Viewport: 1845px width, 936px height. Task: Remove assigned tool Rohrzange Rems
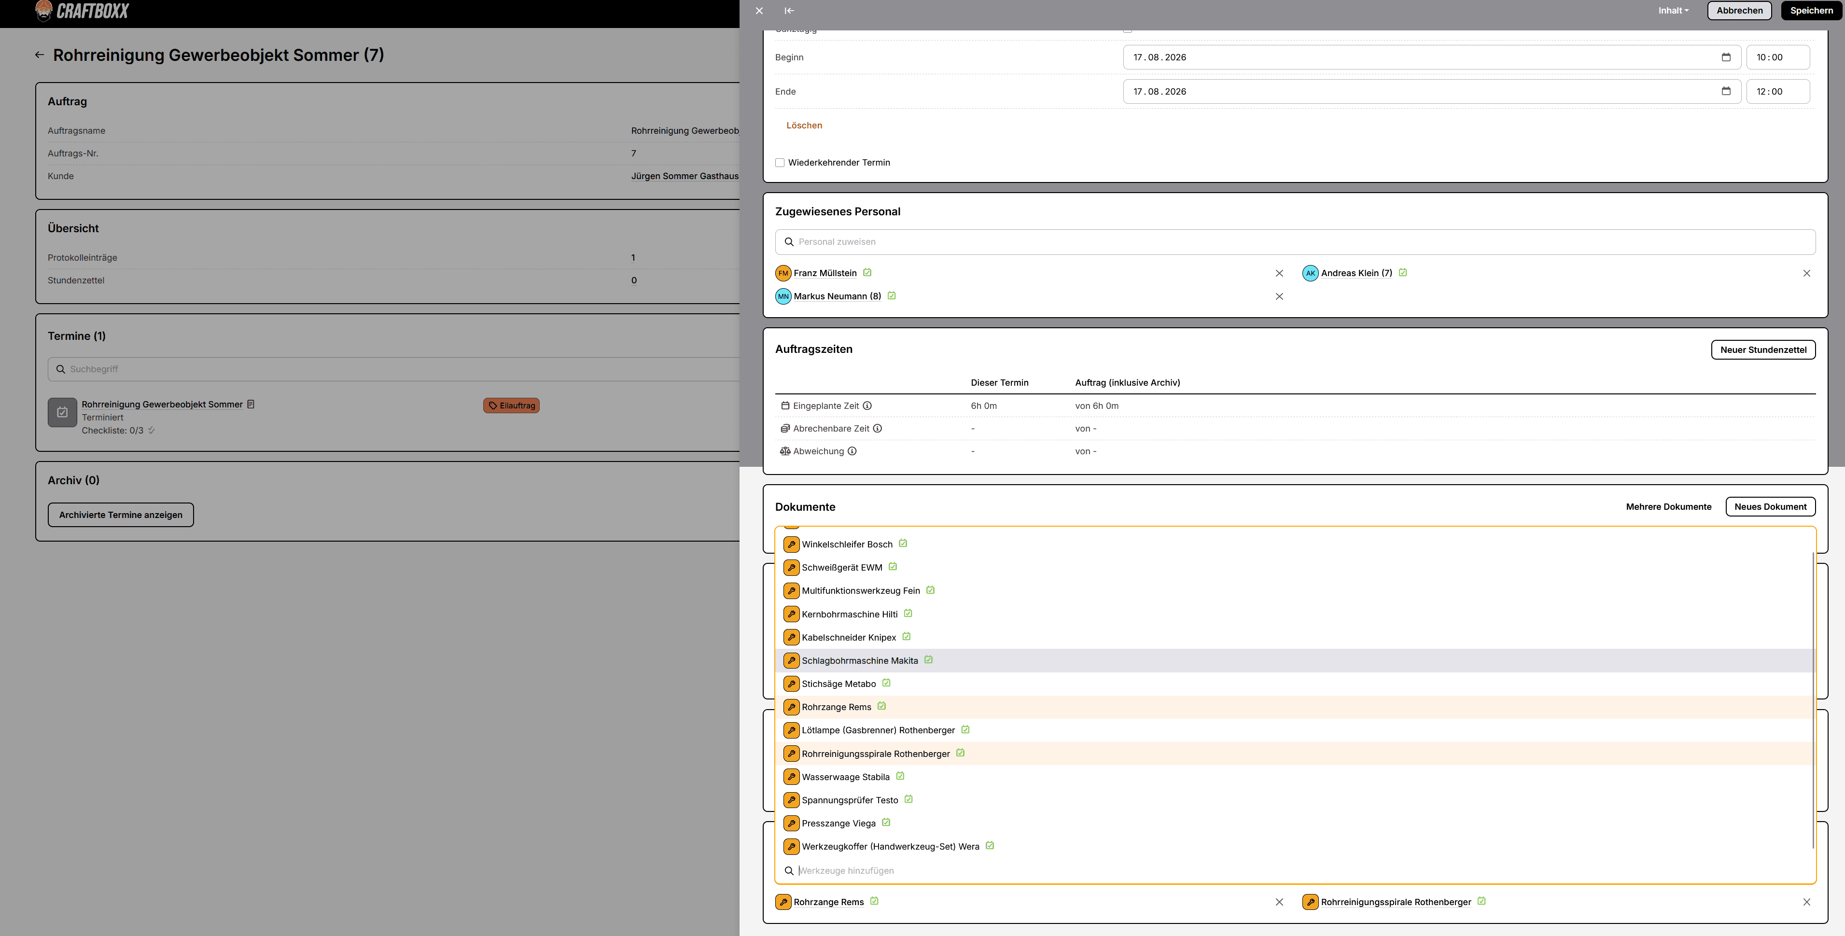click(x=1279, y=902)
